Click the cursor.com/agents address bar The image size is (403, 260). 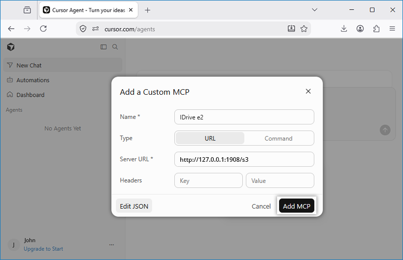(x=193, y=29)
